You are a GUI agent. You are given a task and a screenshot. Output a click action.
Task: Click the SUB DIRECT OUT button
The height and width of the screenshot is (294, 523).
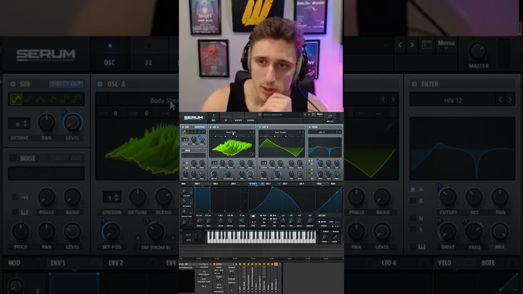(200, 127)
